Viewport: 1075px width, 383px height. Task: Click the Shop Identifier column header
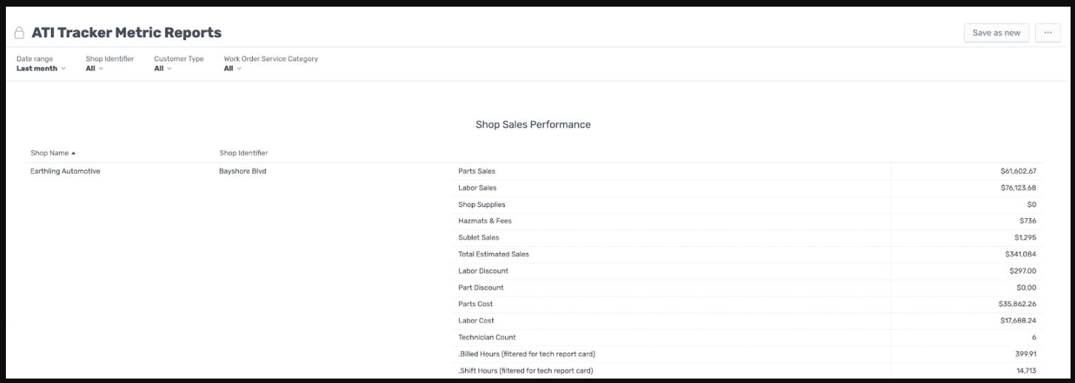(x=243, y=153)
